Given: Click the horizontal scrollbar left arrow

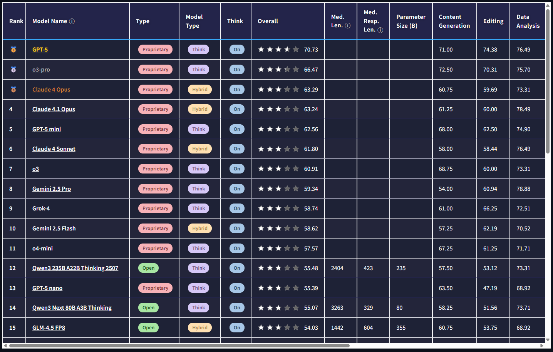Looking at the screenshot, I should (x=5, y=345).
